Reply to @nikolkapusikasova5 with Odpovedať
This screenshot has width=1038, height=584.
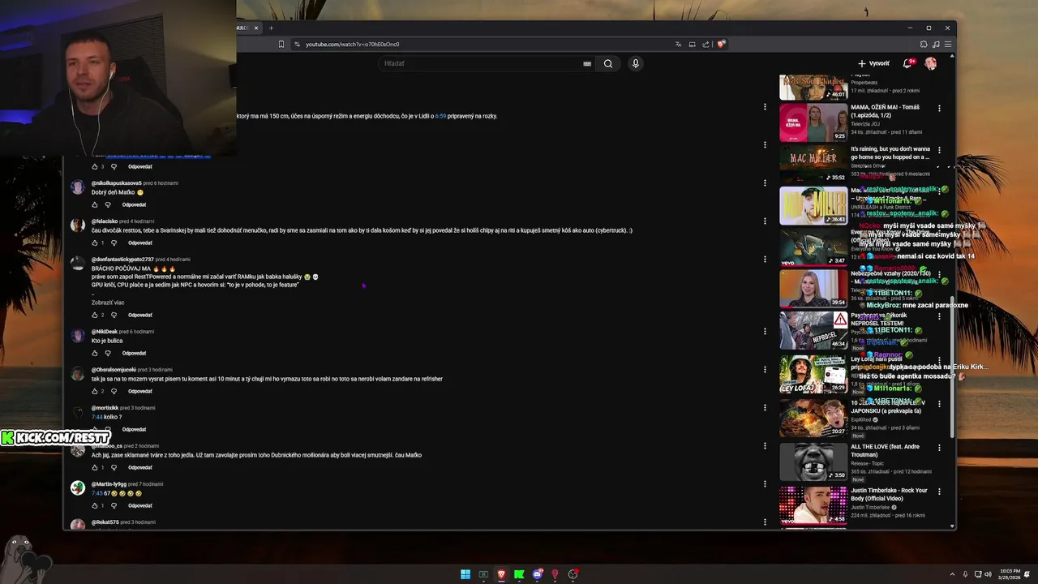[134, 204]
